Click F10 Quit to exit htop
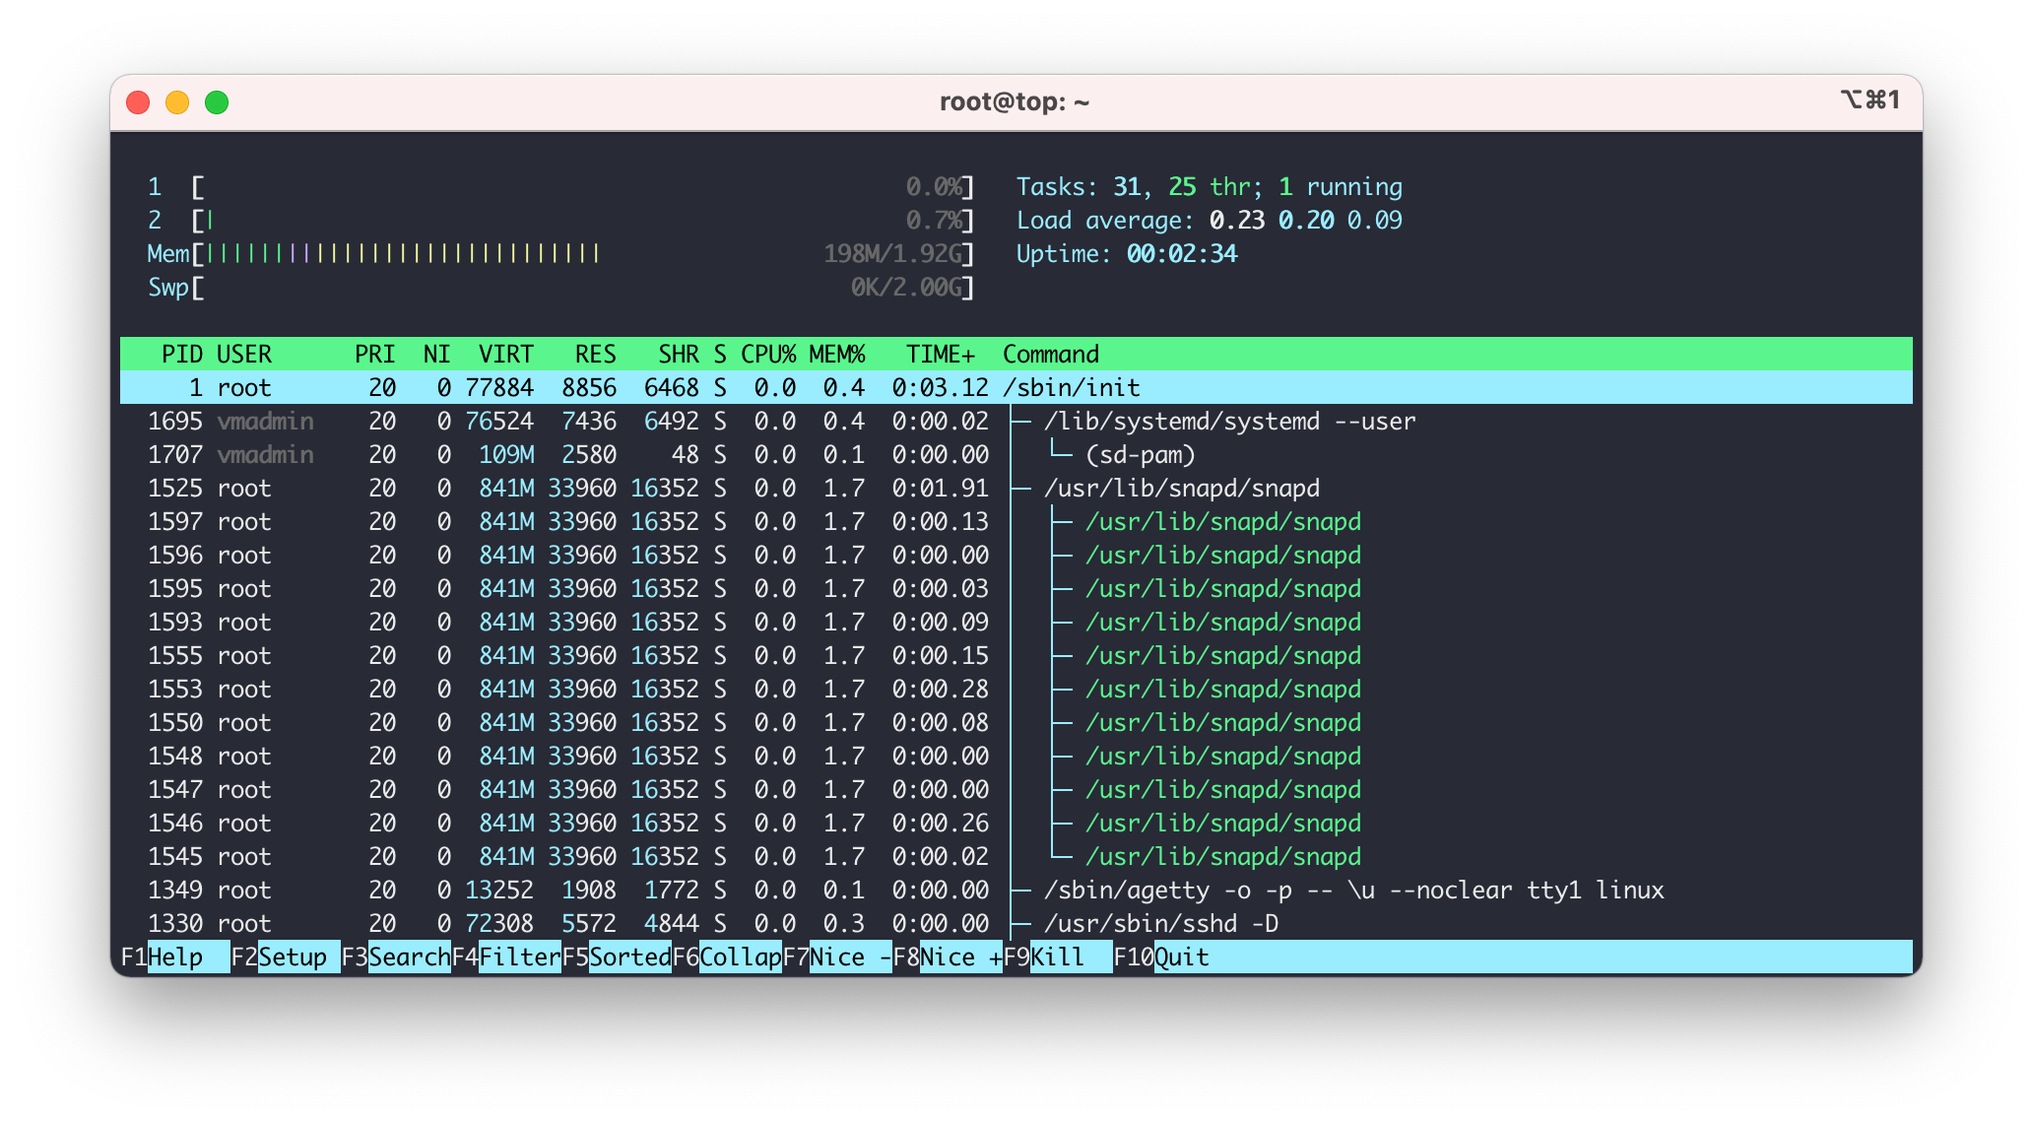The width and height of the screenshot is (2033, 1123). click(1162, 957)
